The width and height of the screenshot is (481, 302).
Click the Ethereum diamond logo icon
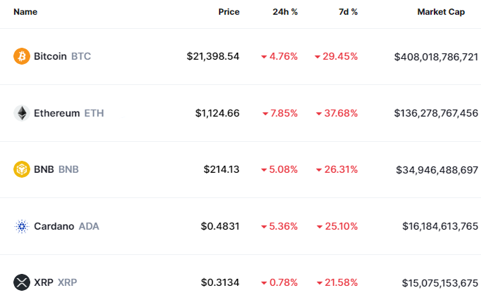click(22, 113)
